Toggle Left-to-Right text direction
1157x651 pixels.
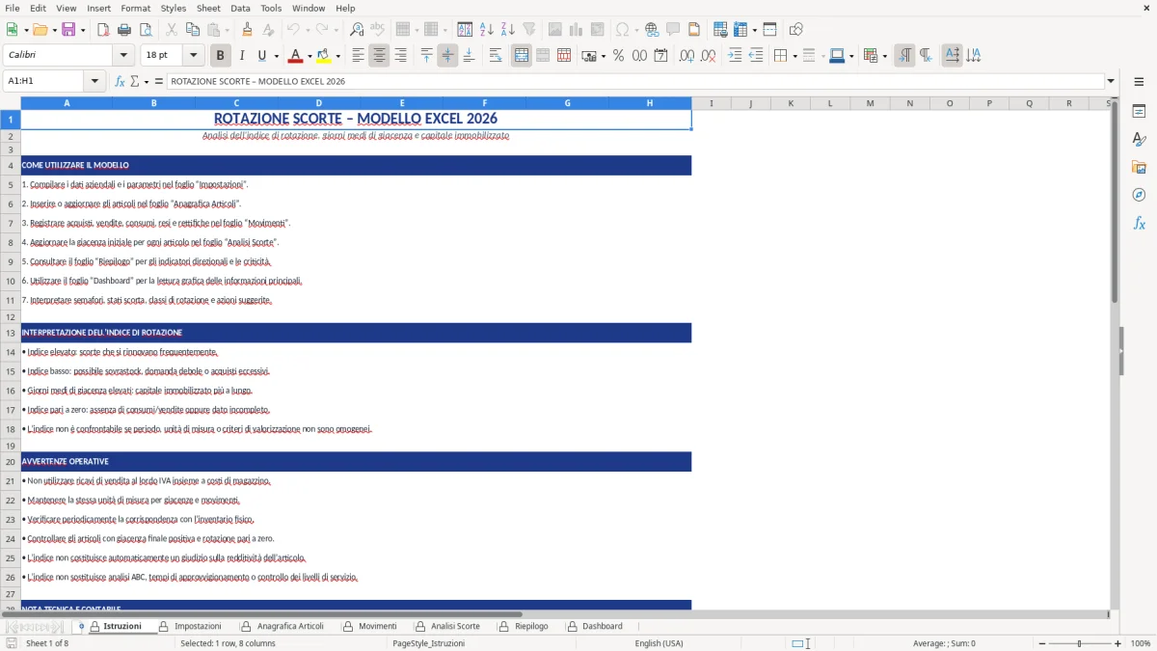pyautogui.click(x=904, y=56)
